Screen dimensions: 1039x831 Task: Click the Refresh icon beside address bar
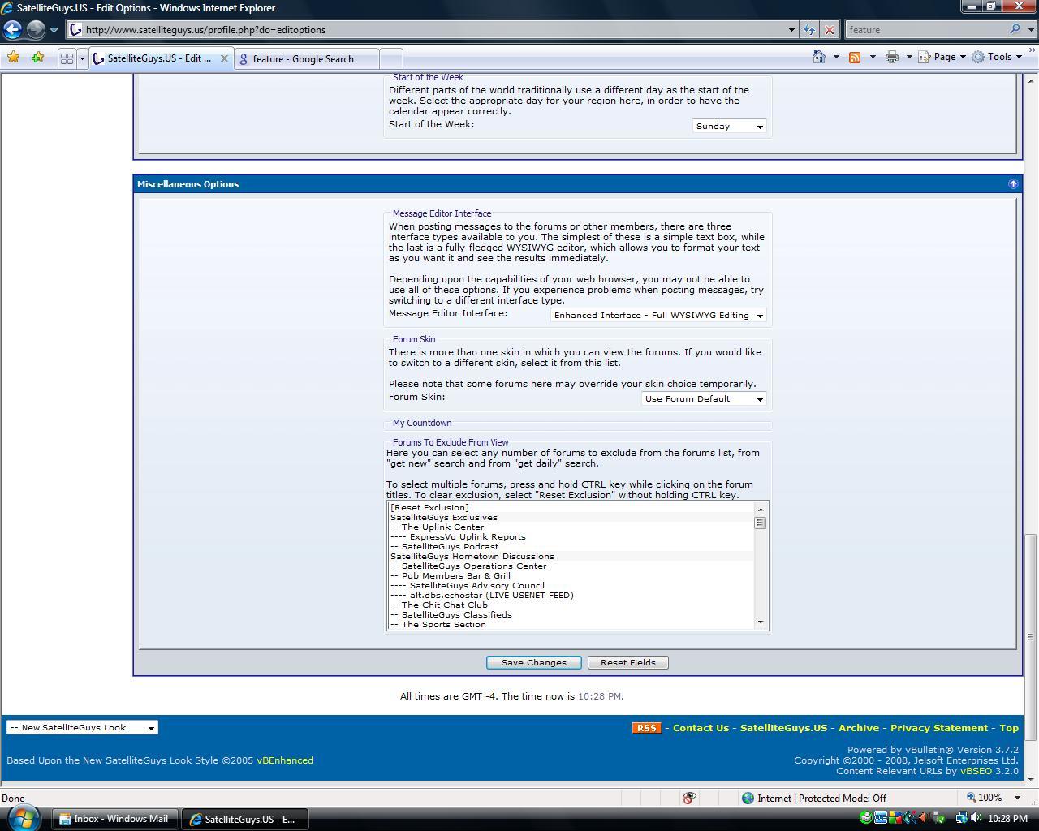coord(809,30)
